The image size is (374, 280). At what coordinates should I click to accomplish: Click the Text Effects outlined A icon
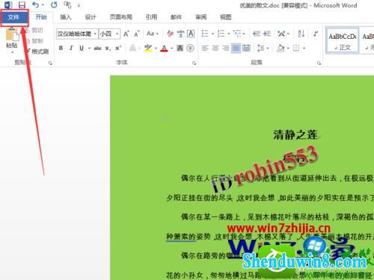point(132,48)
